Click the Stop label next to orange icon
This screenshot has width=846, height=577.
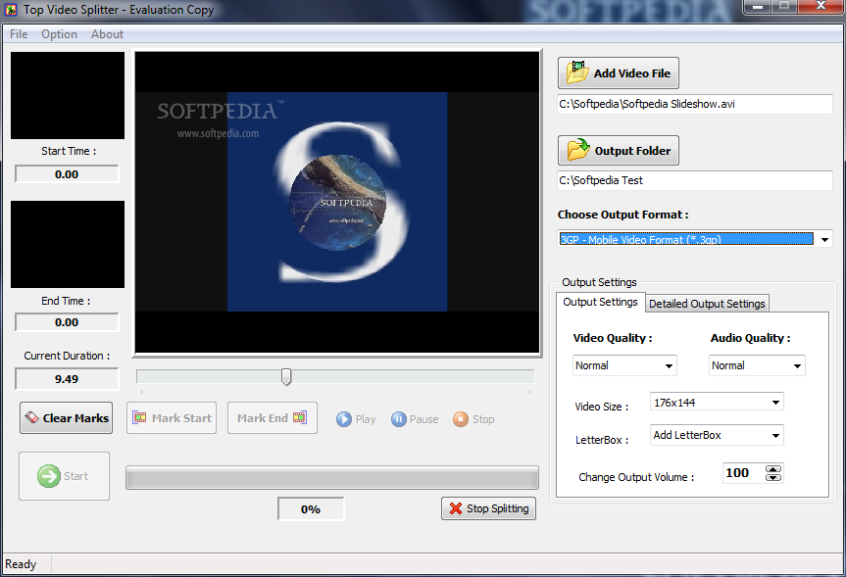483,419
